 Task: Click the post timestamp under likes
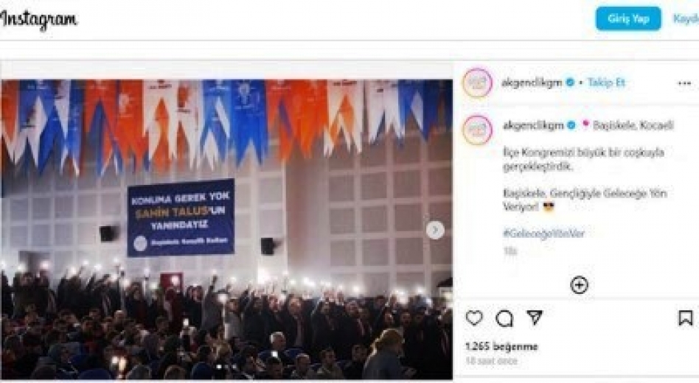491,361
